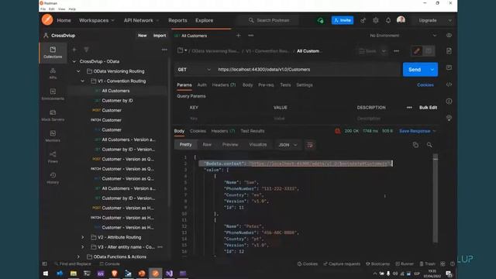Open the request info icon in the right sidebar
The image size is (496, 279).
pos(449,102)
